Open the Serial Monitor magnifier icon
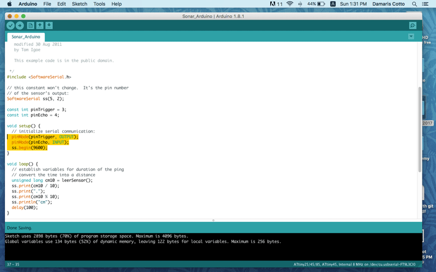The height and width of the screenshot is (272, 436). click(413, 26)
